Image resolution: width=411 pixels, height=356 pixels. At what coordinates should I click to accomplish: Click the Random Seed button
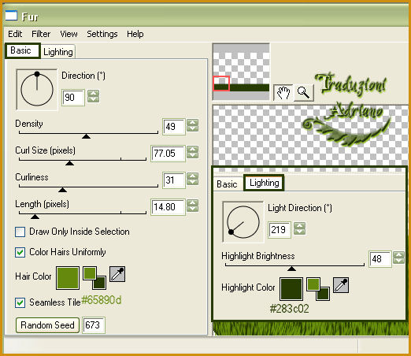point(47,325)
